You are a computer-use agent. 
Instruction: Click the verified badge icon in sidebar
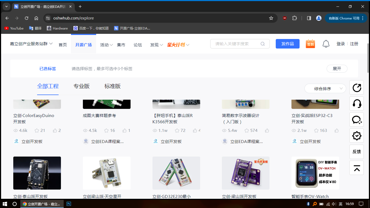tap(357, 136)
